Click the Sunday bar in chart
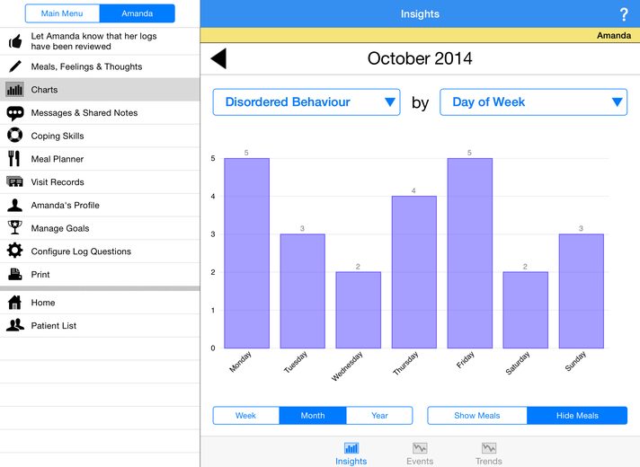The width and height of the screenshot is (640, 467). pos(582,291)
